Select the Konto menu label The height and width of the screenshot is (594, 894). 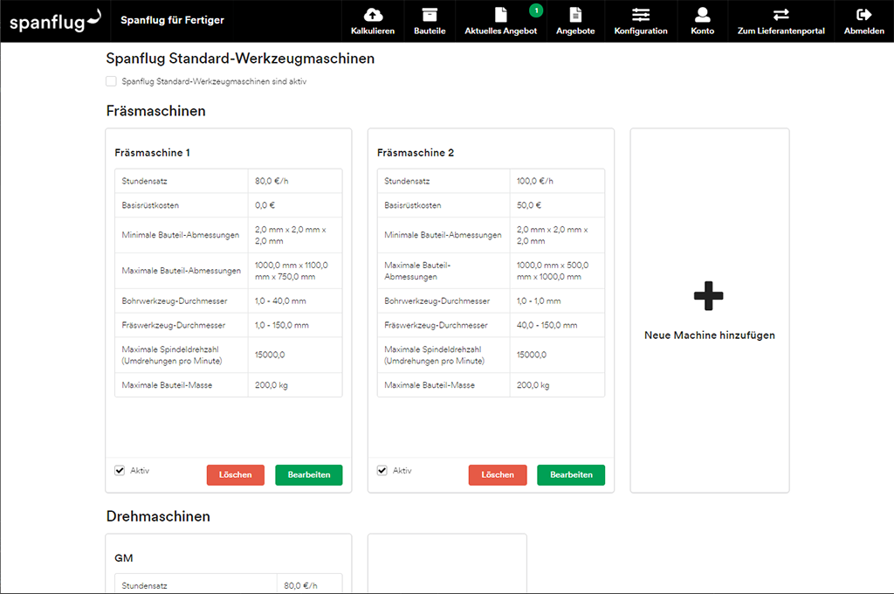pos(703,31)
